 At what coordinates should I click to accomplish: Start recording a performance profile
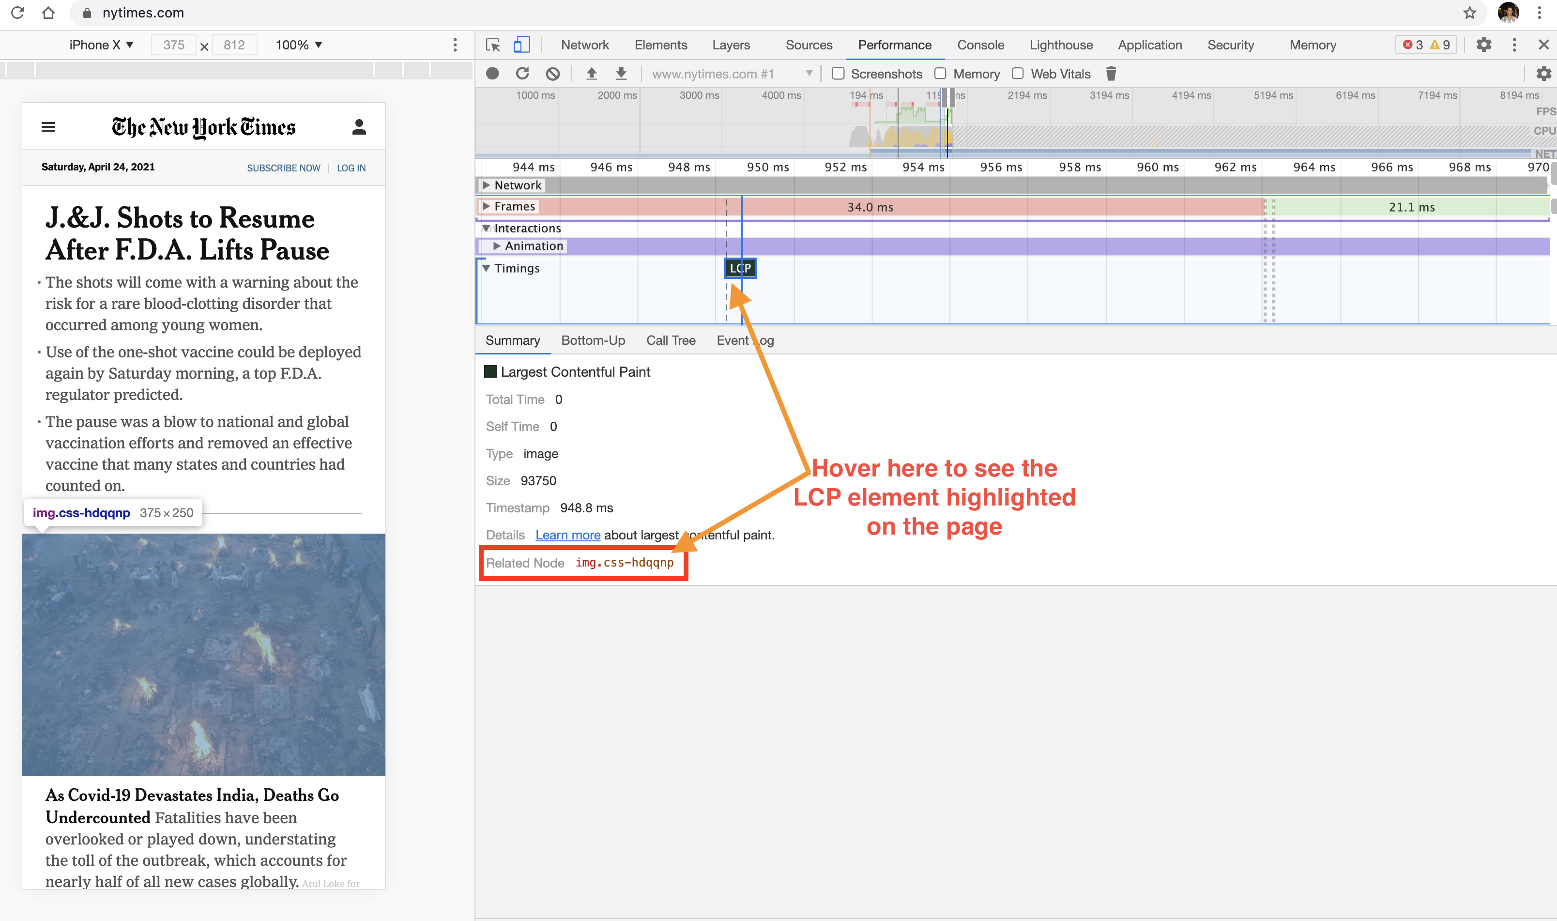492,74
